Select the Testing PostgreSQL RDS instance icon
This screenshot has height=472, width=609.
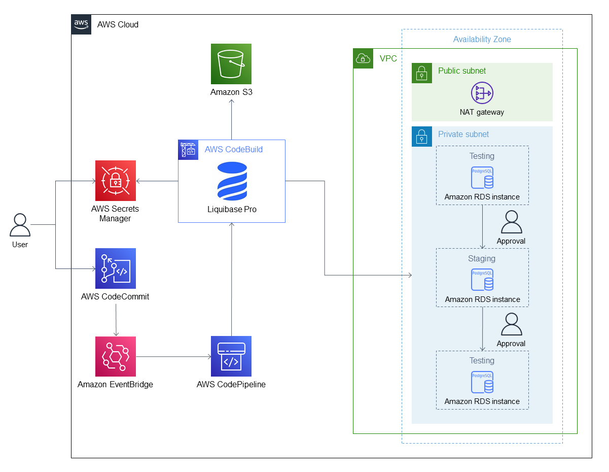(x=482, y=178)
